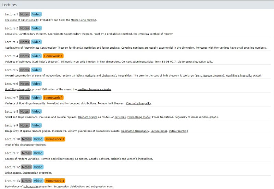Viewport: 274px width, 189px height.
Task: Open Notes for Lecture 1
Action: pyautogui.click(x=24, y=14)
